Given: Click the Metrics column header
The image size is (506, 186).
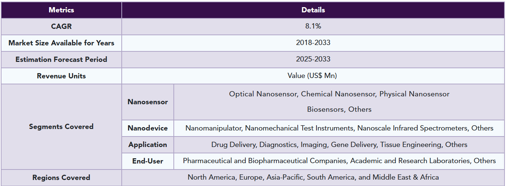Looking at the screenshot, I should (x=61, y=10).
